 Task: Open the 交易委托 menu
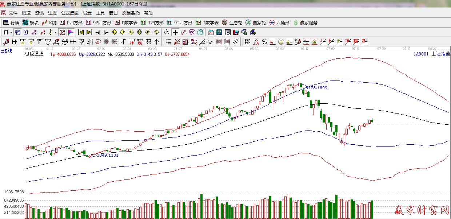click(131, 13)
